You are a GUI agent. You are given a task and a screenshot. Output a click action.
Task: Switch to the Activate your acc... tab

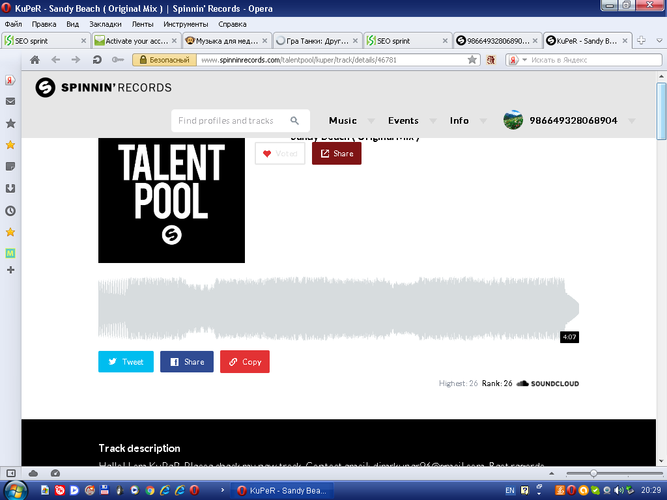click(x=137, y=41)
